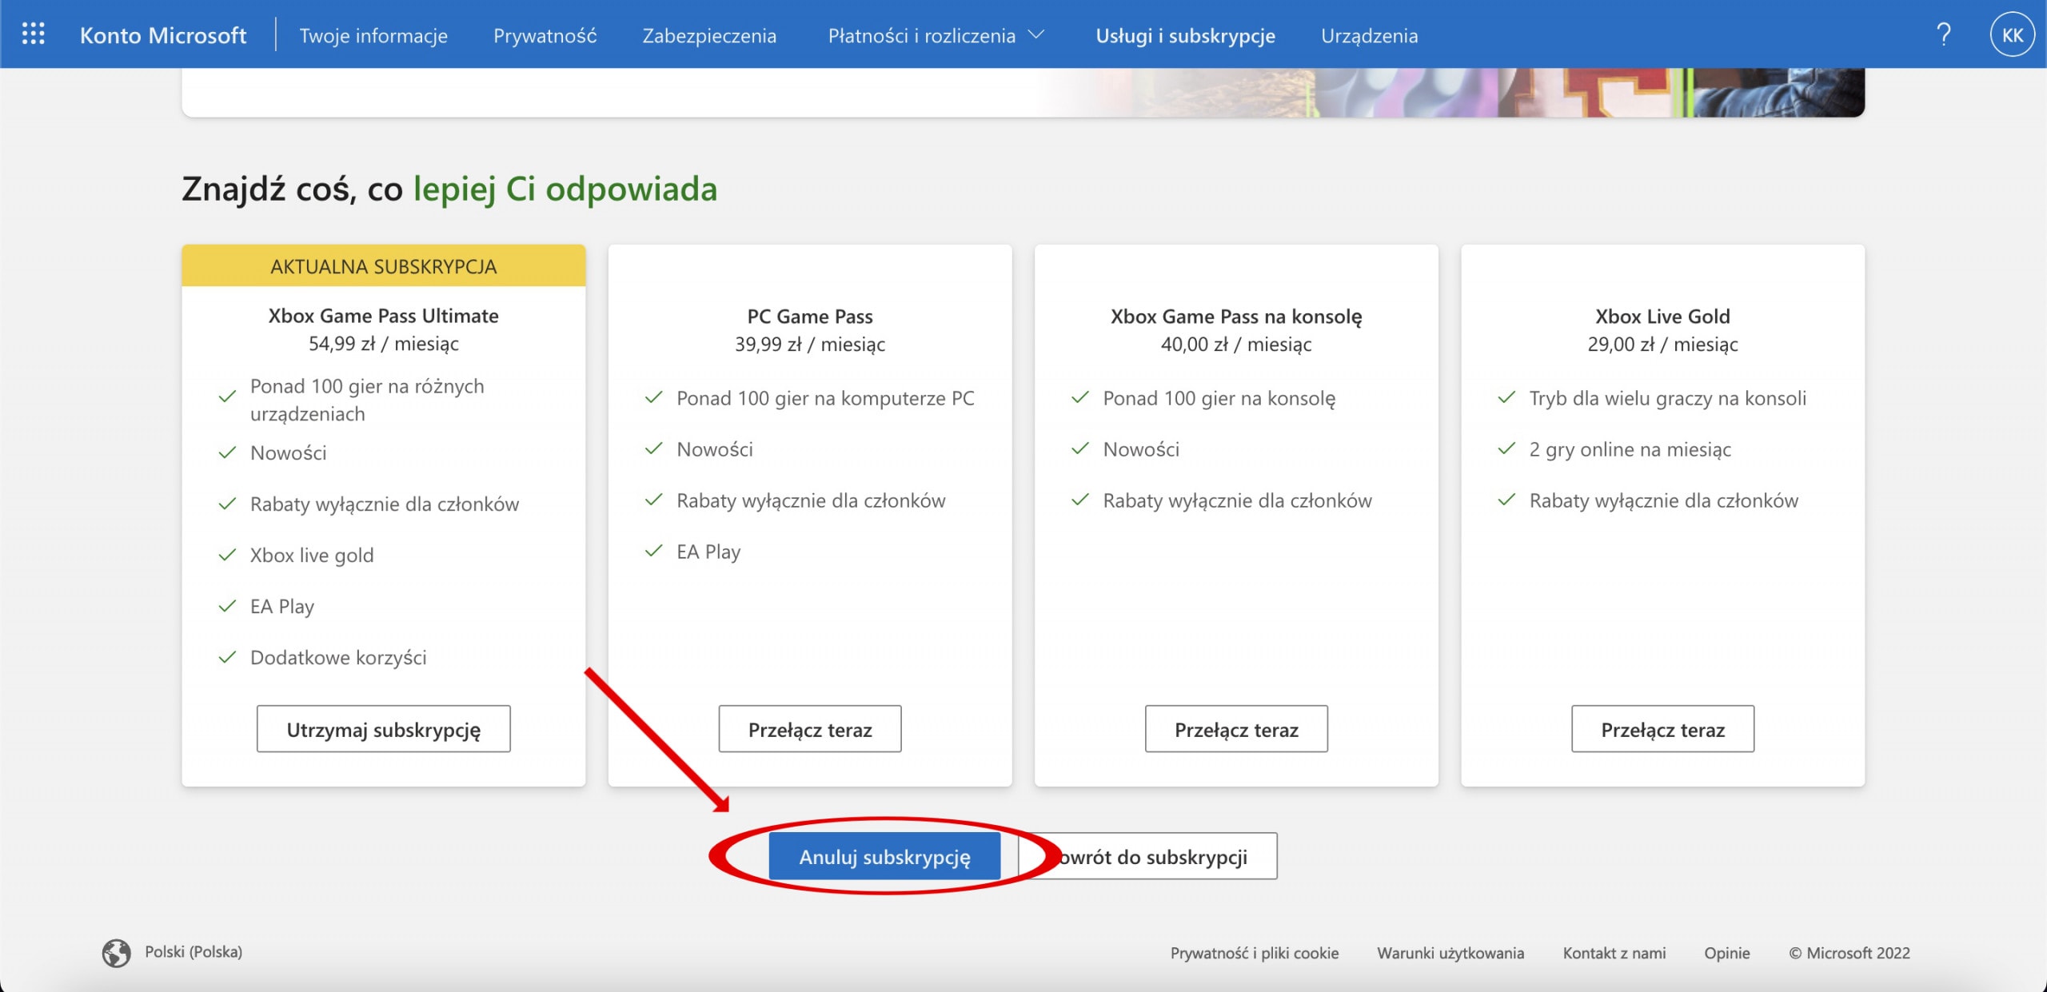Click the globe language icon in footer
Image resolution: width=2047 pixels, height=992 pixels.
coord(116,953)
